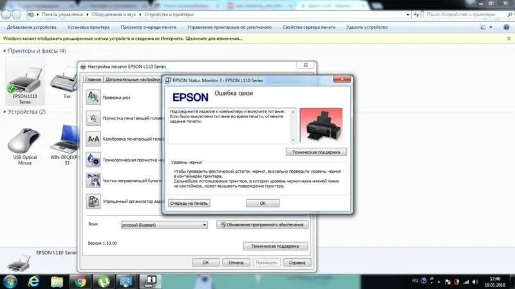Open the network signal tray icon
This screenshot has height=289, width=515.
pos(466,282)
